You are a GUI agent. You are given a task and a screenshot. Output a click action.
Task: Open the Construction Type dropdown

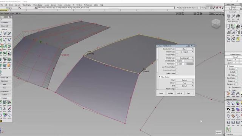pyautogui.click(x=184, y=49)
